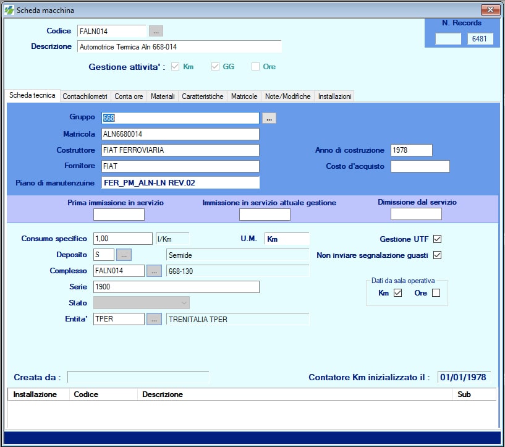The image size is (505, 447).
Task: Open the Complesso lookup button
Action: tap(155, 271)
